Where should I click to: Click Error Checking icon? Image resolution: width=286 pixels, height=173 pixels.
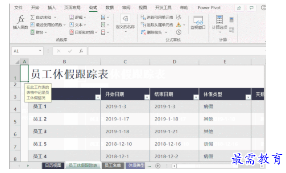[x=179, y=25]
